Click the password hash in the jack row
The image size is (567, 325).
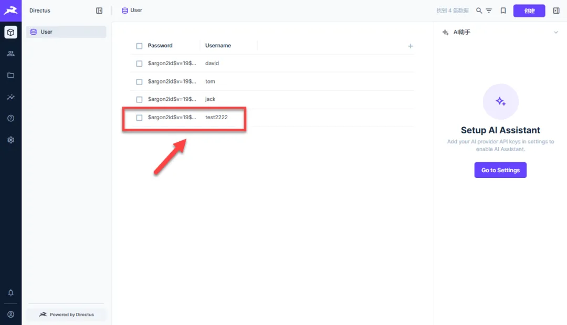[x=172, y=99]
